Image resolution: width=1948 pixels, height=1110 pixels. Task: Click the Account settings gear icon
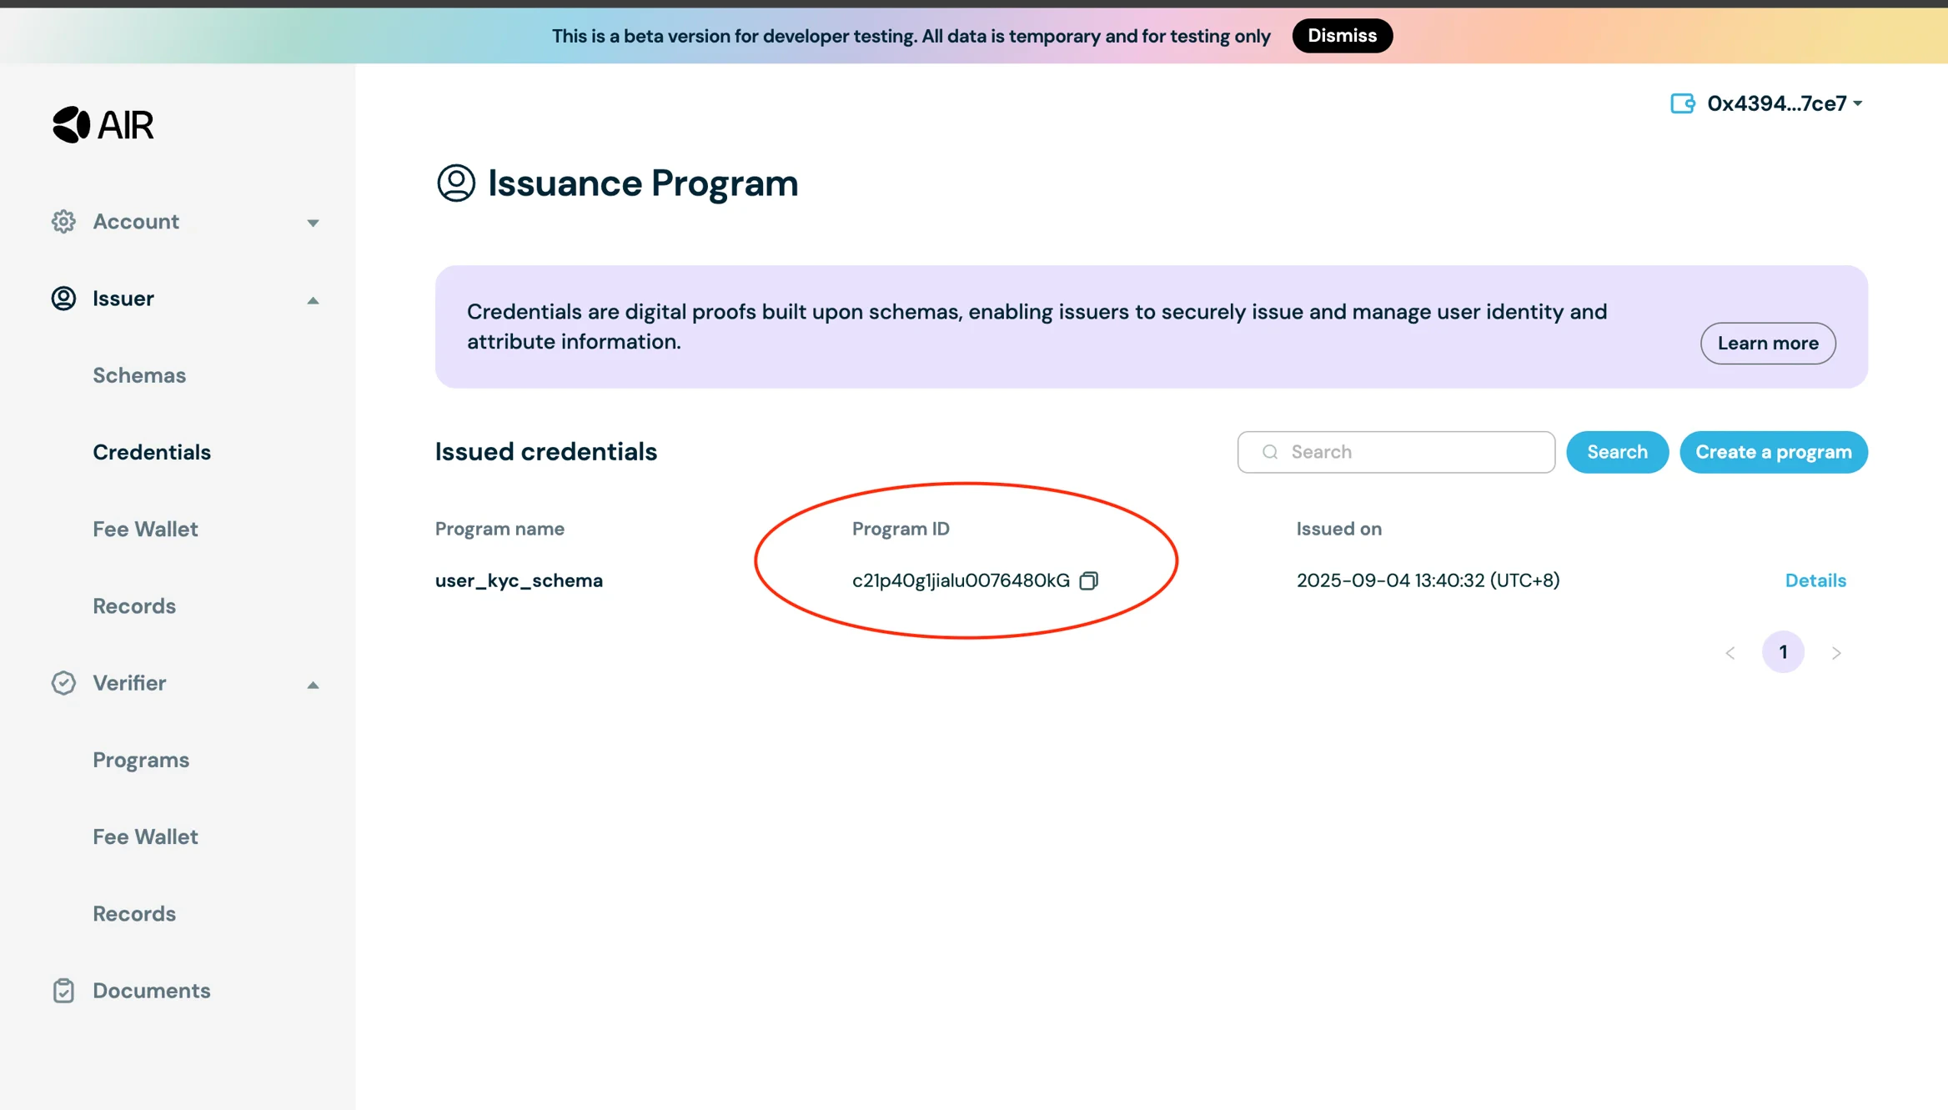tap(63, 221)
